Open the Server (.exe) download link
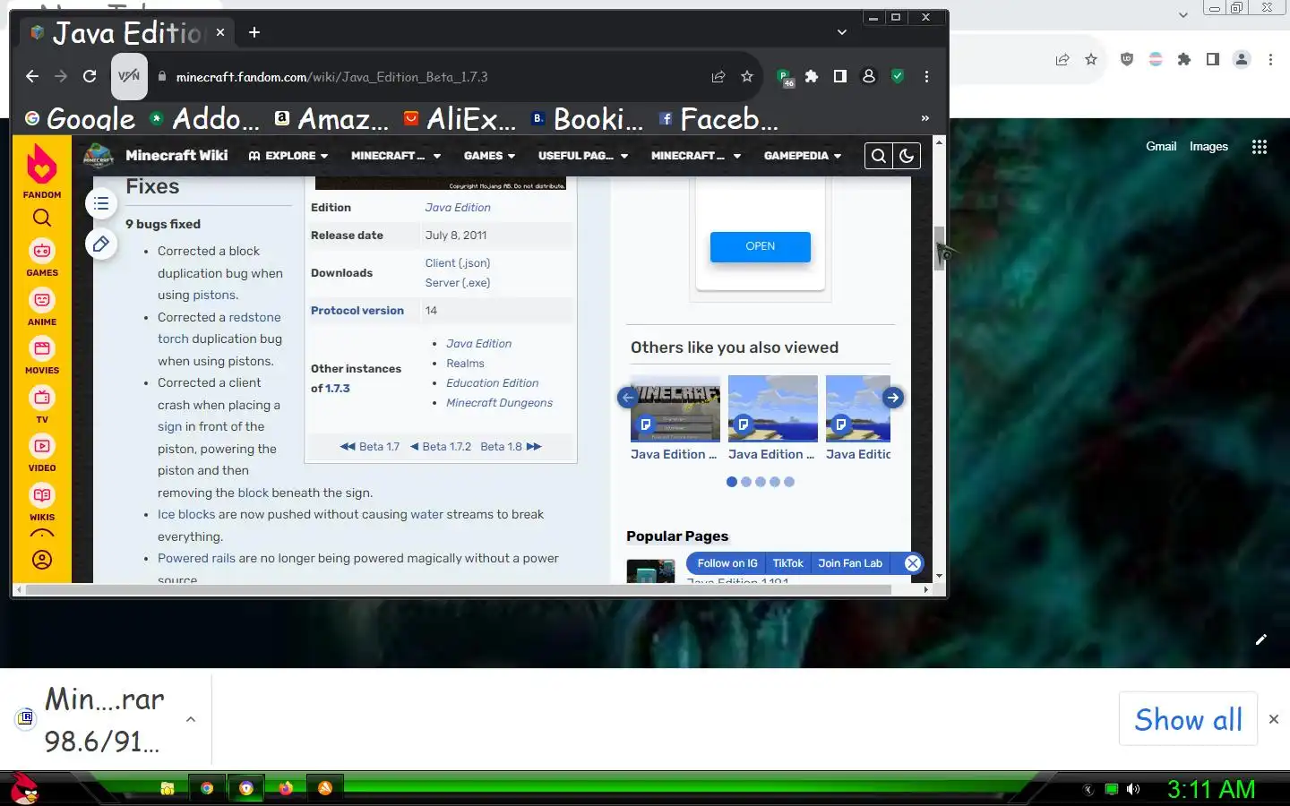 (x=458, y=283)
